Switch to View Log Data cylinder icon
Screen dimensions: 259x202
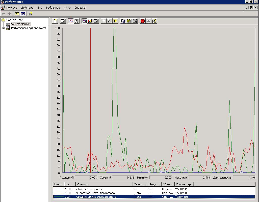tap(76, 21)
